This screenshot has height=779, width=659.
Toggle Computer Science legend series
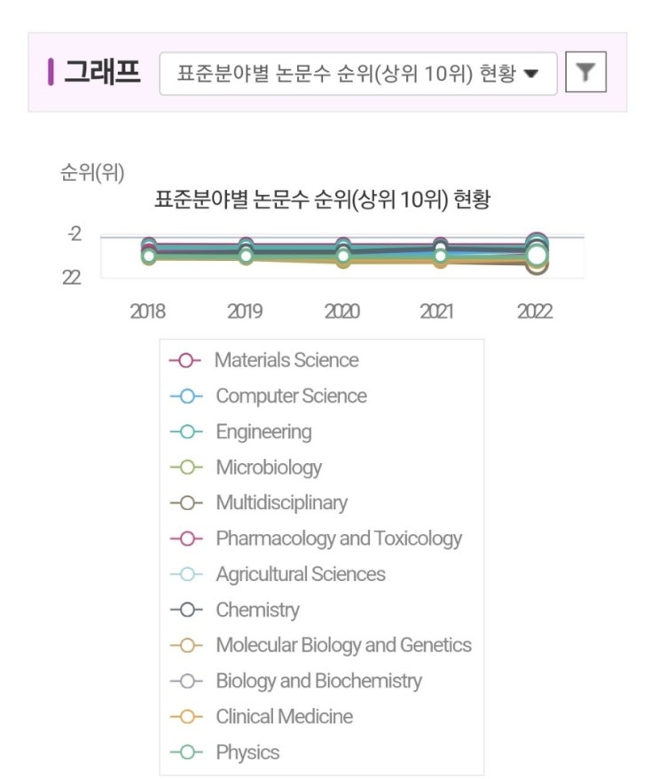291,396
